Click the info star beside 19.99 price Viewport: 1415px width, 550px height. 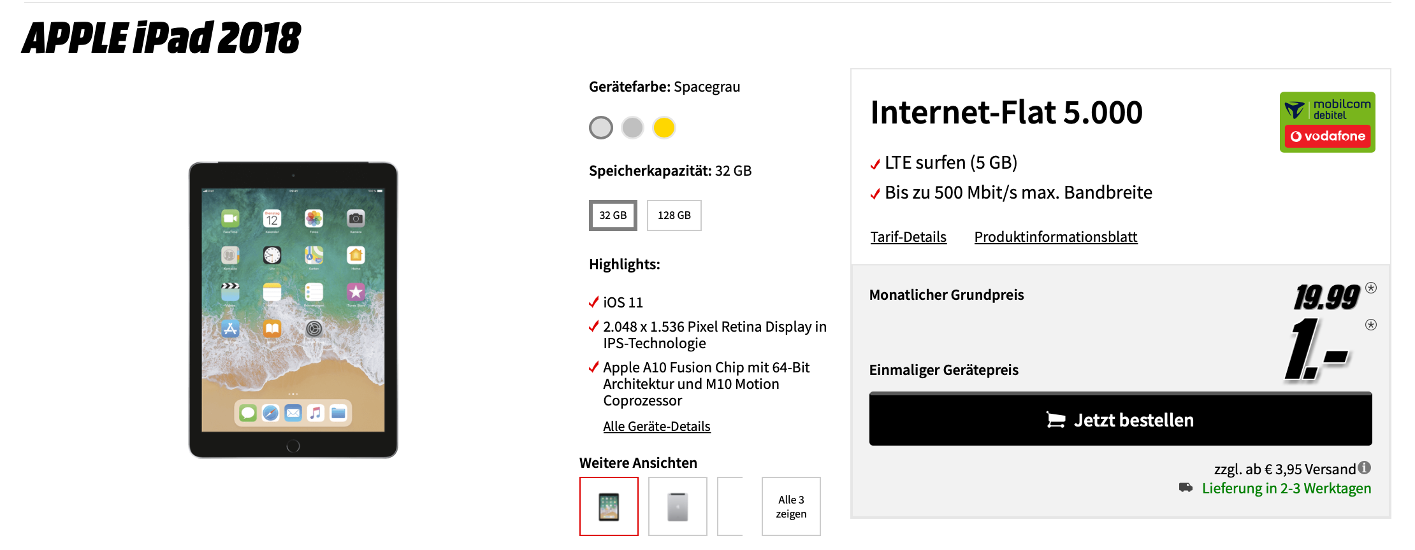click(1371, 288)
